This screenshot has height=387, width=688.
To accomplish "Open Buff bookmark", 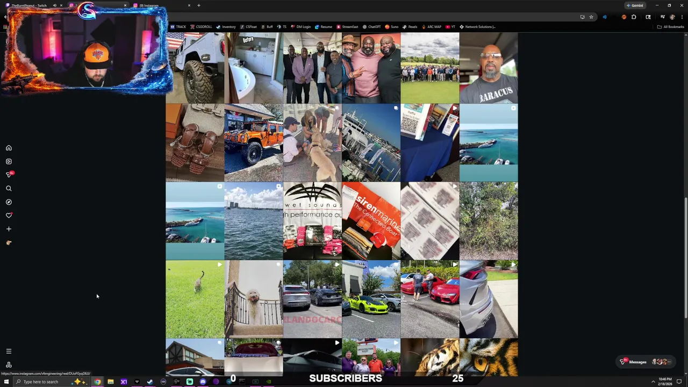I will pyautogui.click(x=267, y=27).
